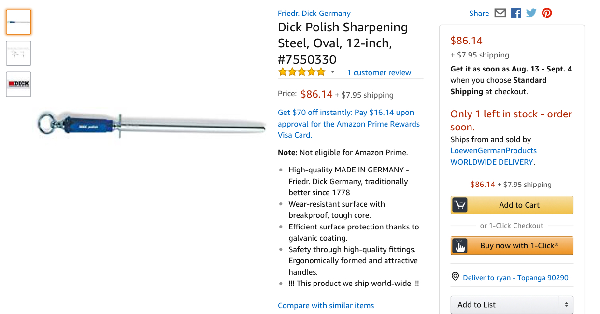Open Compare with similar items link
The height and width of the screenshot is (314, 600).
326,305
